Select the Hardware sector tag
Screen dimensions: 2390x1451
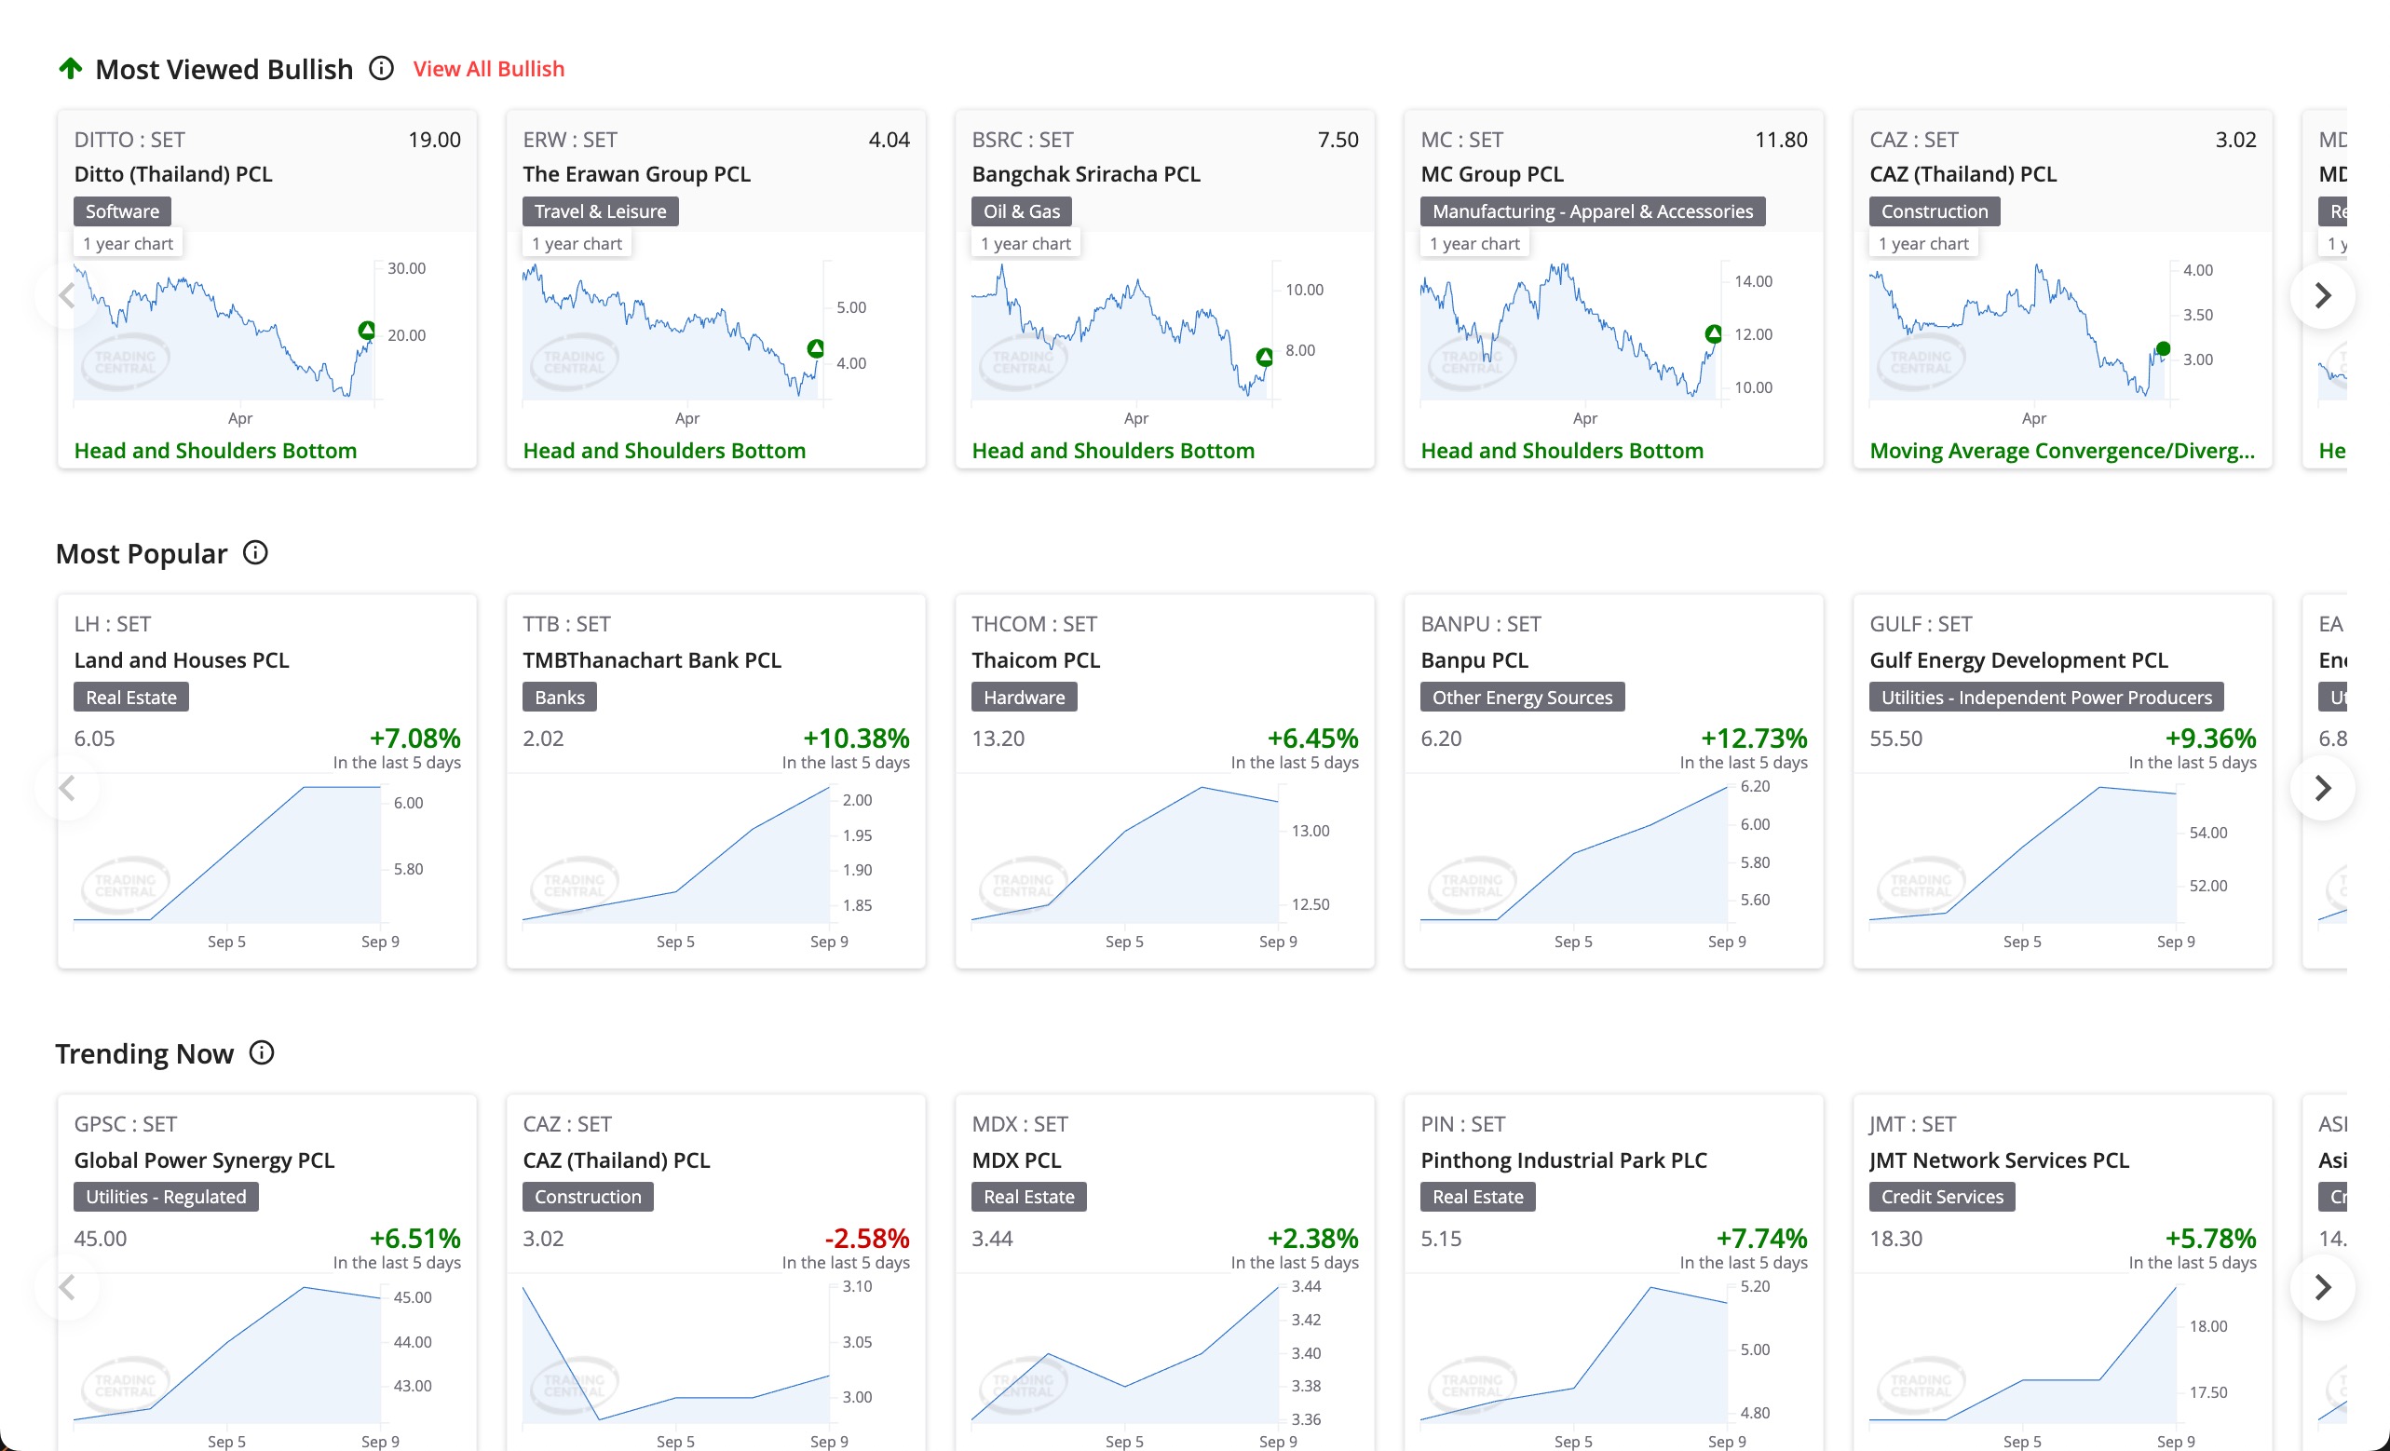tap(1025, 698)
